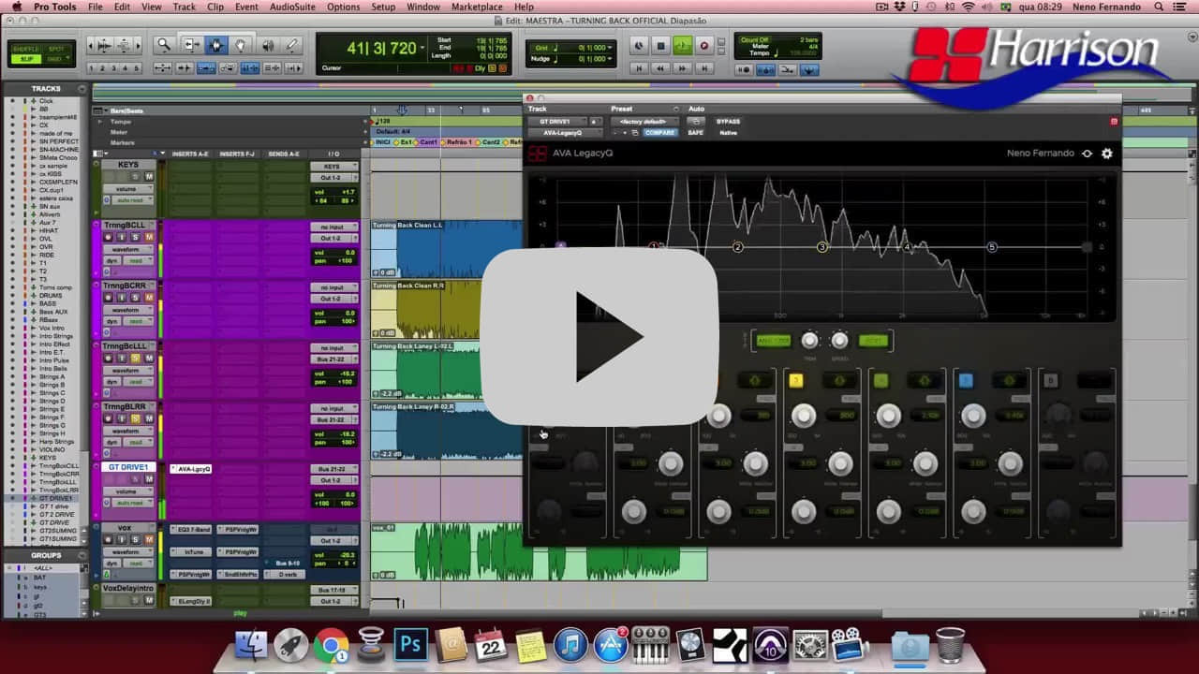Open AVA LegacyQ settings gear
This screenshot has width=1199, height=674.
tap(1106, 154)
